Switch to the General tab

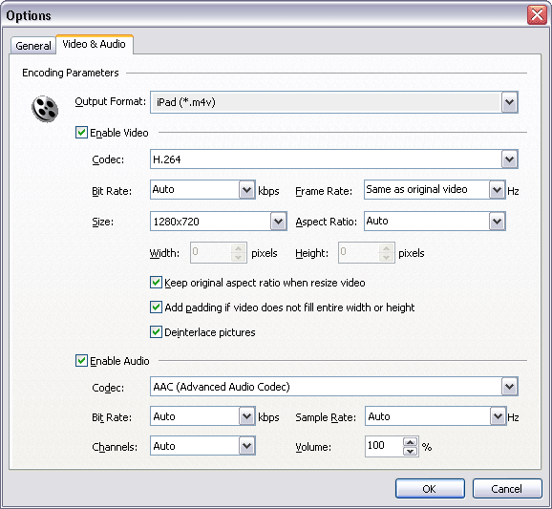tap(33, 46)
